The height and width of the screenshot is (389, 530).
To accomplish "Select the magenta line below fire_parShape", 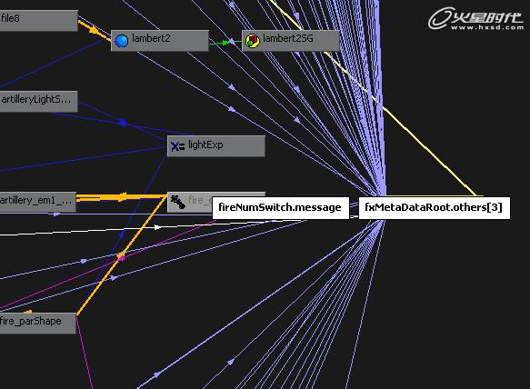I will tap(85, 354).
